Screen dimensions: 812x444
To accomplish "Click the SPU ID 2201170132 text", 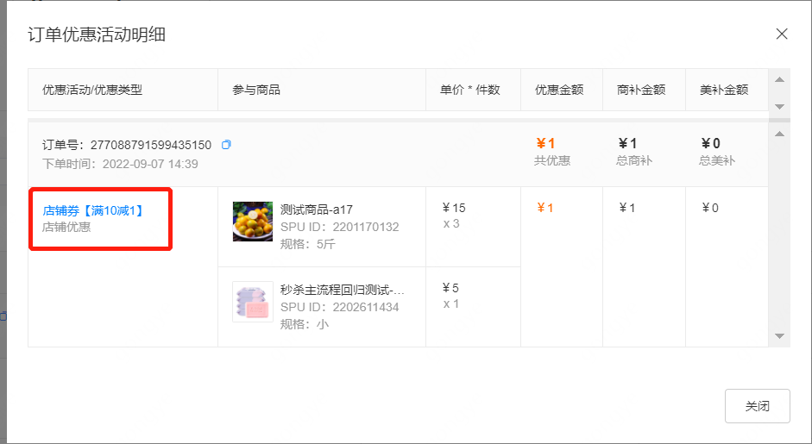I will [340, 227].
